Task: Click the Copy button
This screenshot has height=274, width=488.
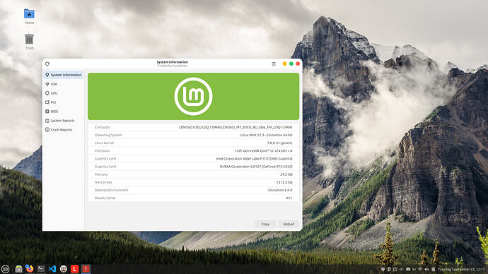Action: click(265, 224)
